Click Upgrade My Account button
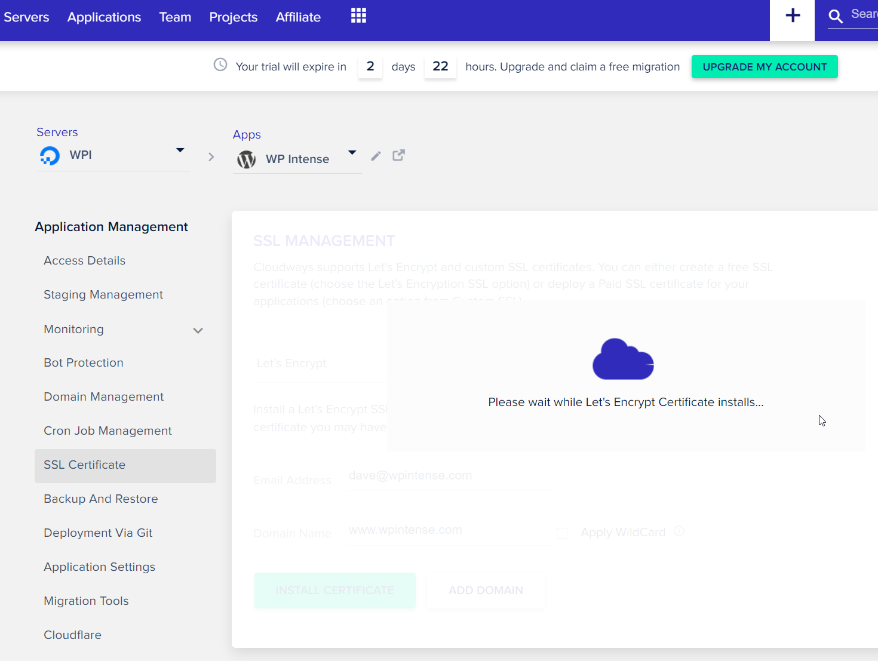This screenshot has width=878, height=661. (x=765, y=67)
